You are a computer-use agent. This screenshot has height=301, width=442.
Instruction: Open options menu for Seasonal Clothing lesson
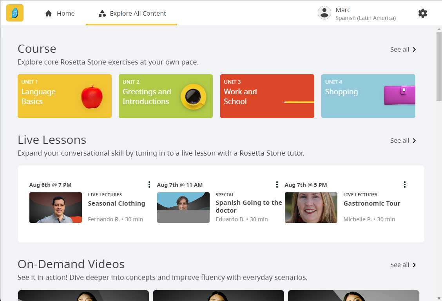[149, 185]
